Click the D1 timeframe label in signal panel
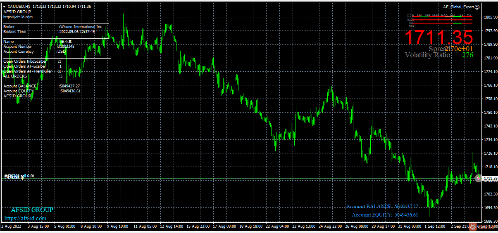Screen dimensions: 498x233 pos(469,16)
